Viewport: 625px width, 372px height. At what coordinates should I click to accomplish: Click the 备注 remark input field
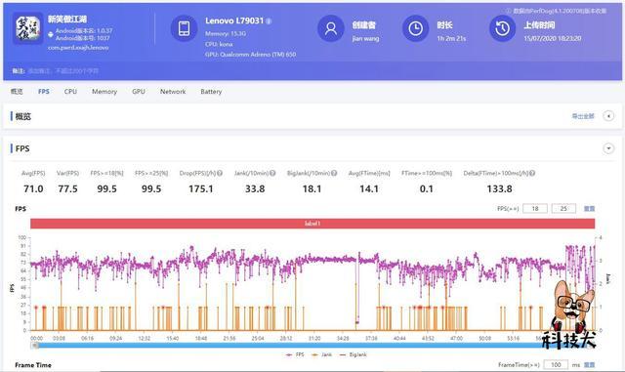pos(63,71)
